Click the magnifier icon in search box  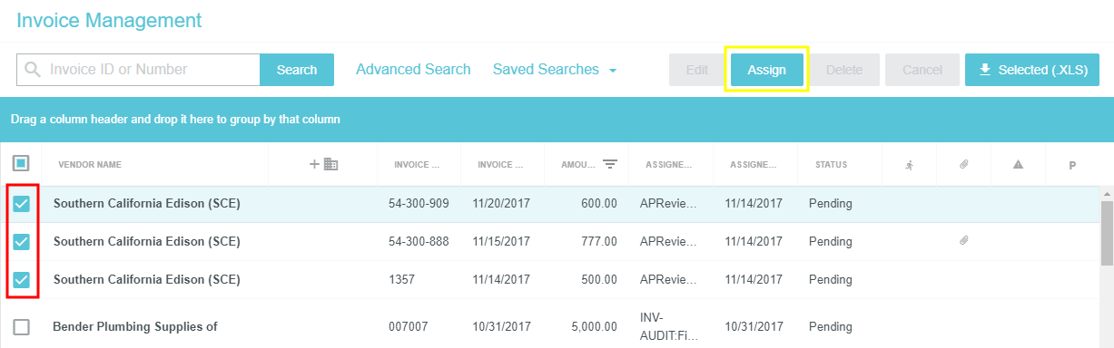34,70
